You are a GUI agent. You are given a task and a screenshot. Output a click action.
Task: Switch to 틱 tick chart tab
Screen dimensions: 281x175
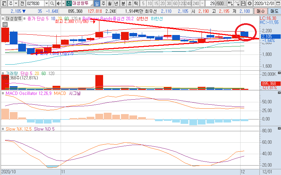136,3
